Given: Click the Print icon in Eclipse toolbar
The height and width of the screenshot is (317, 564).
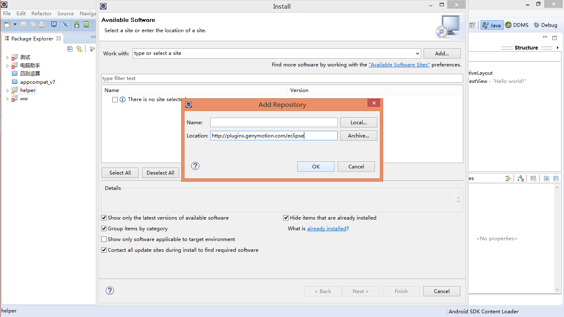Looking at the screenshot, I should pyautogui.click(x=42, y=24).
